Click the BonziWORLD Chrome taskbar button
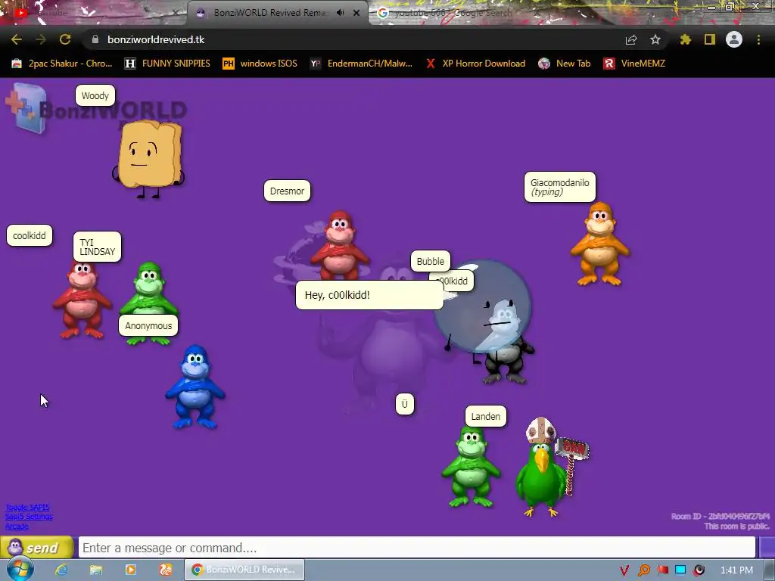Viewport: 775px width, 581px height. pyautogui.click(x=244, y=570)
